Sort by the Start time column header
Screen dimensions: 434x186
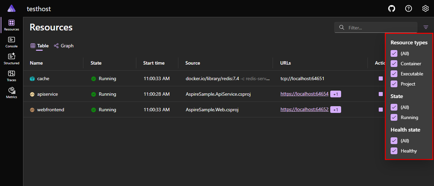tap(154, 63)
